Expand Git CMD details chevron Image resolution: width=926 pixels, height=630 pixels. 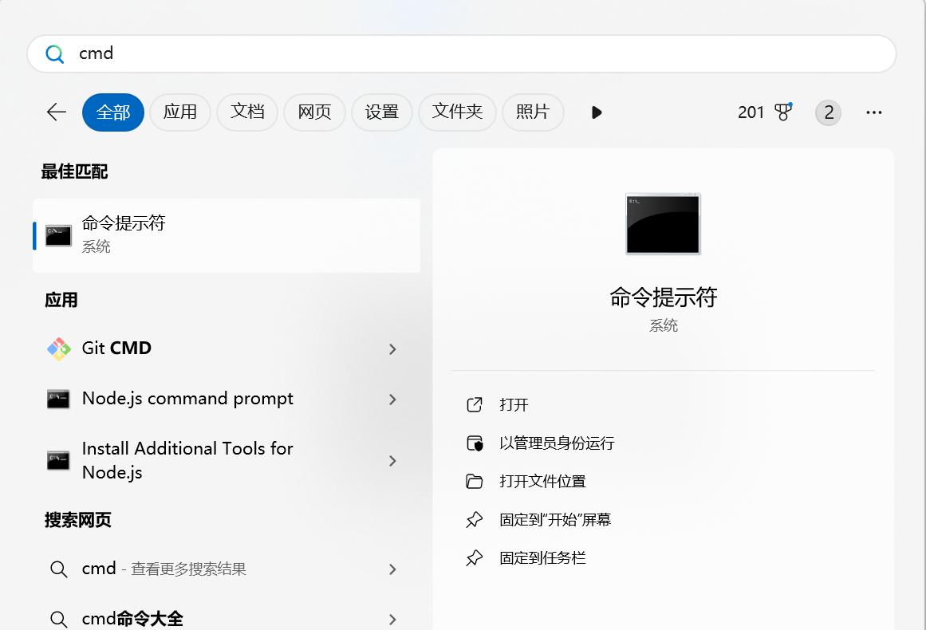[x=392, y=349]
